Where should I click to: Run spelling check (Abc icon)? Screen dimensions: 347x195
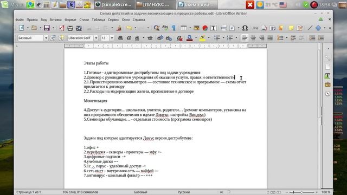165,28
